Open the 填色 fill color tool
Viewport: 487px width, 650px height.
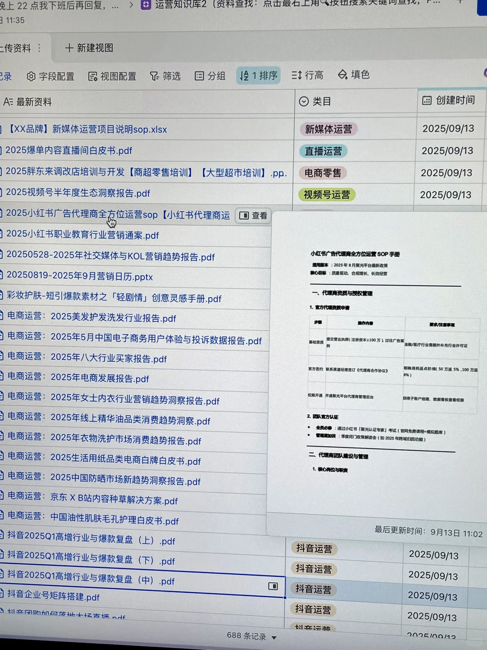(354, 74)
